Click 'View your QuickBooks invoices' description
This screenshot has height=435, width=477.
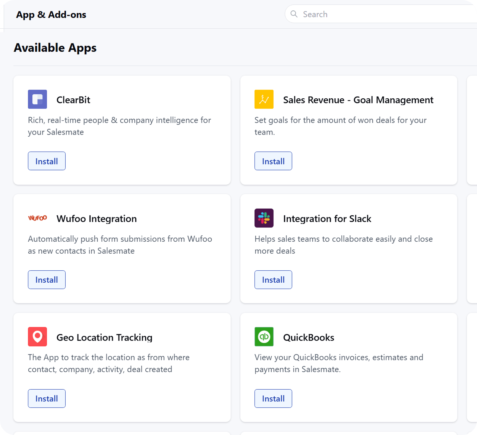click(x=339, y=363)
